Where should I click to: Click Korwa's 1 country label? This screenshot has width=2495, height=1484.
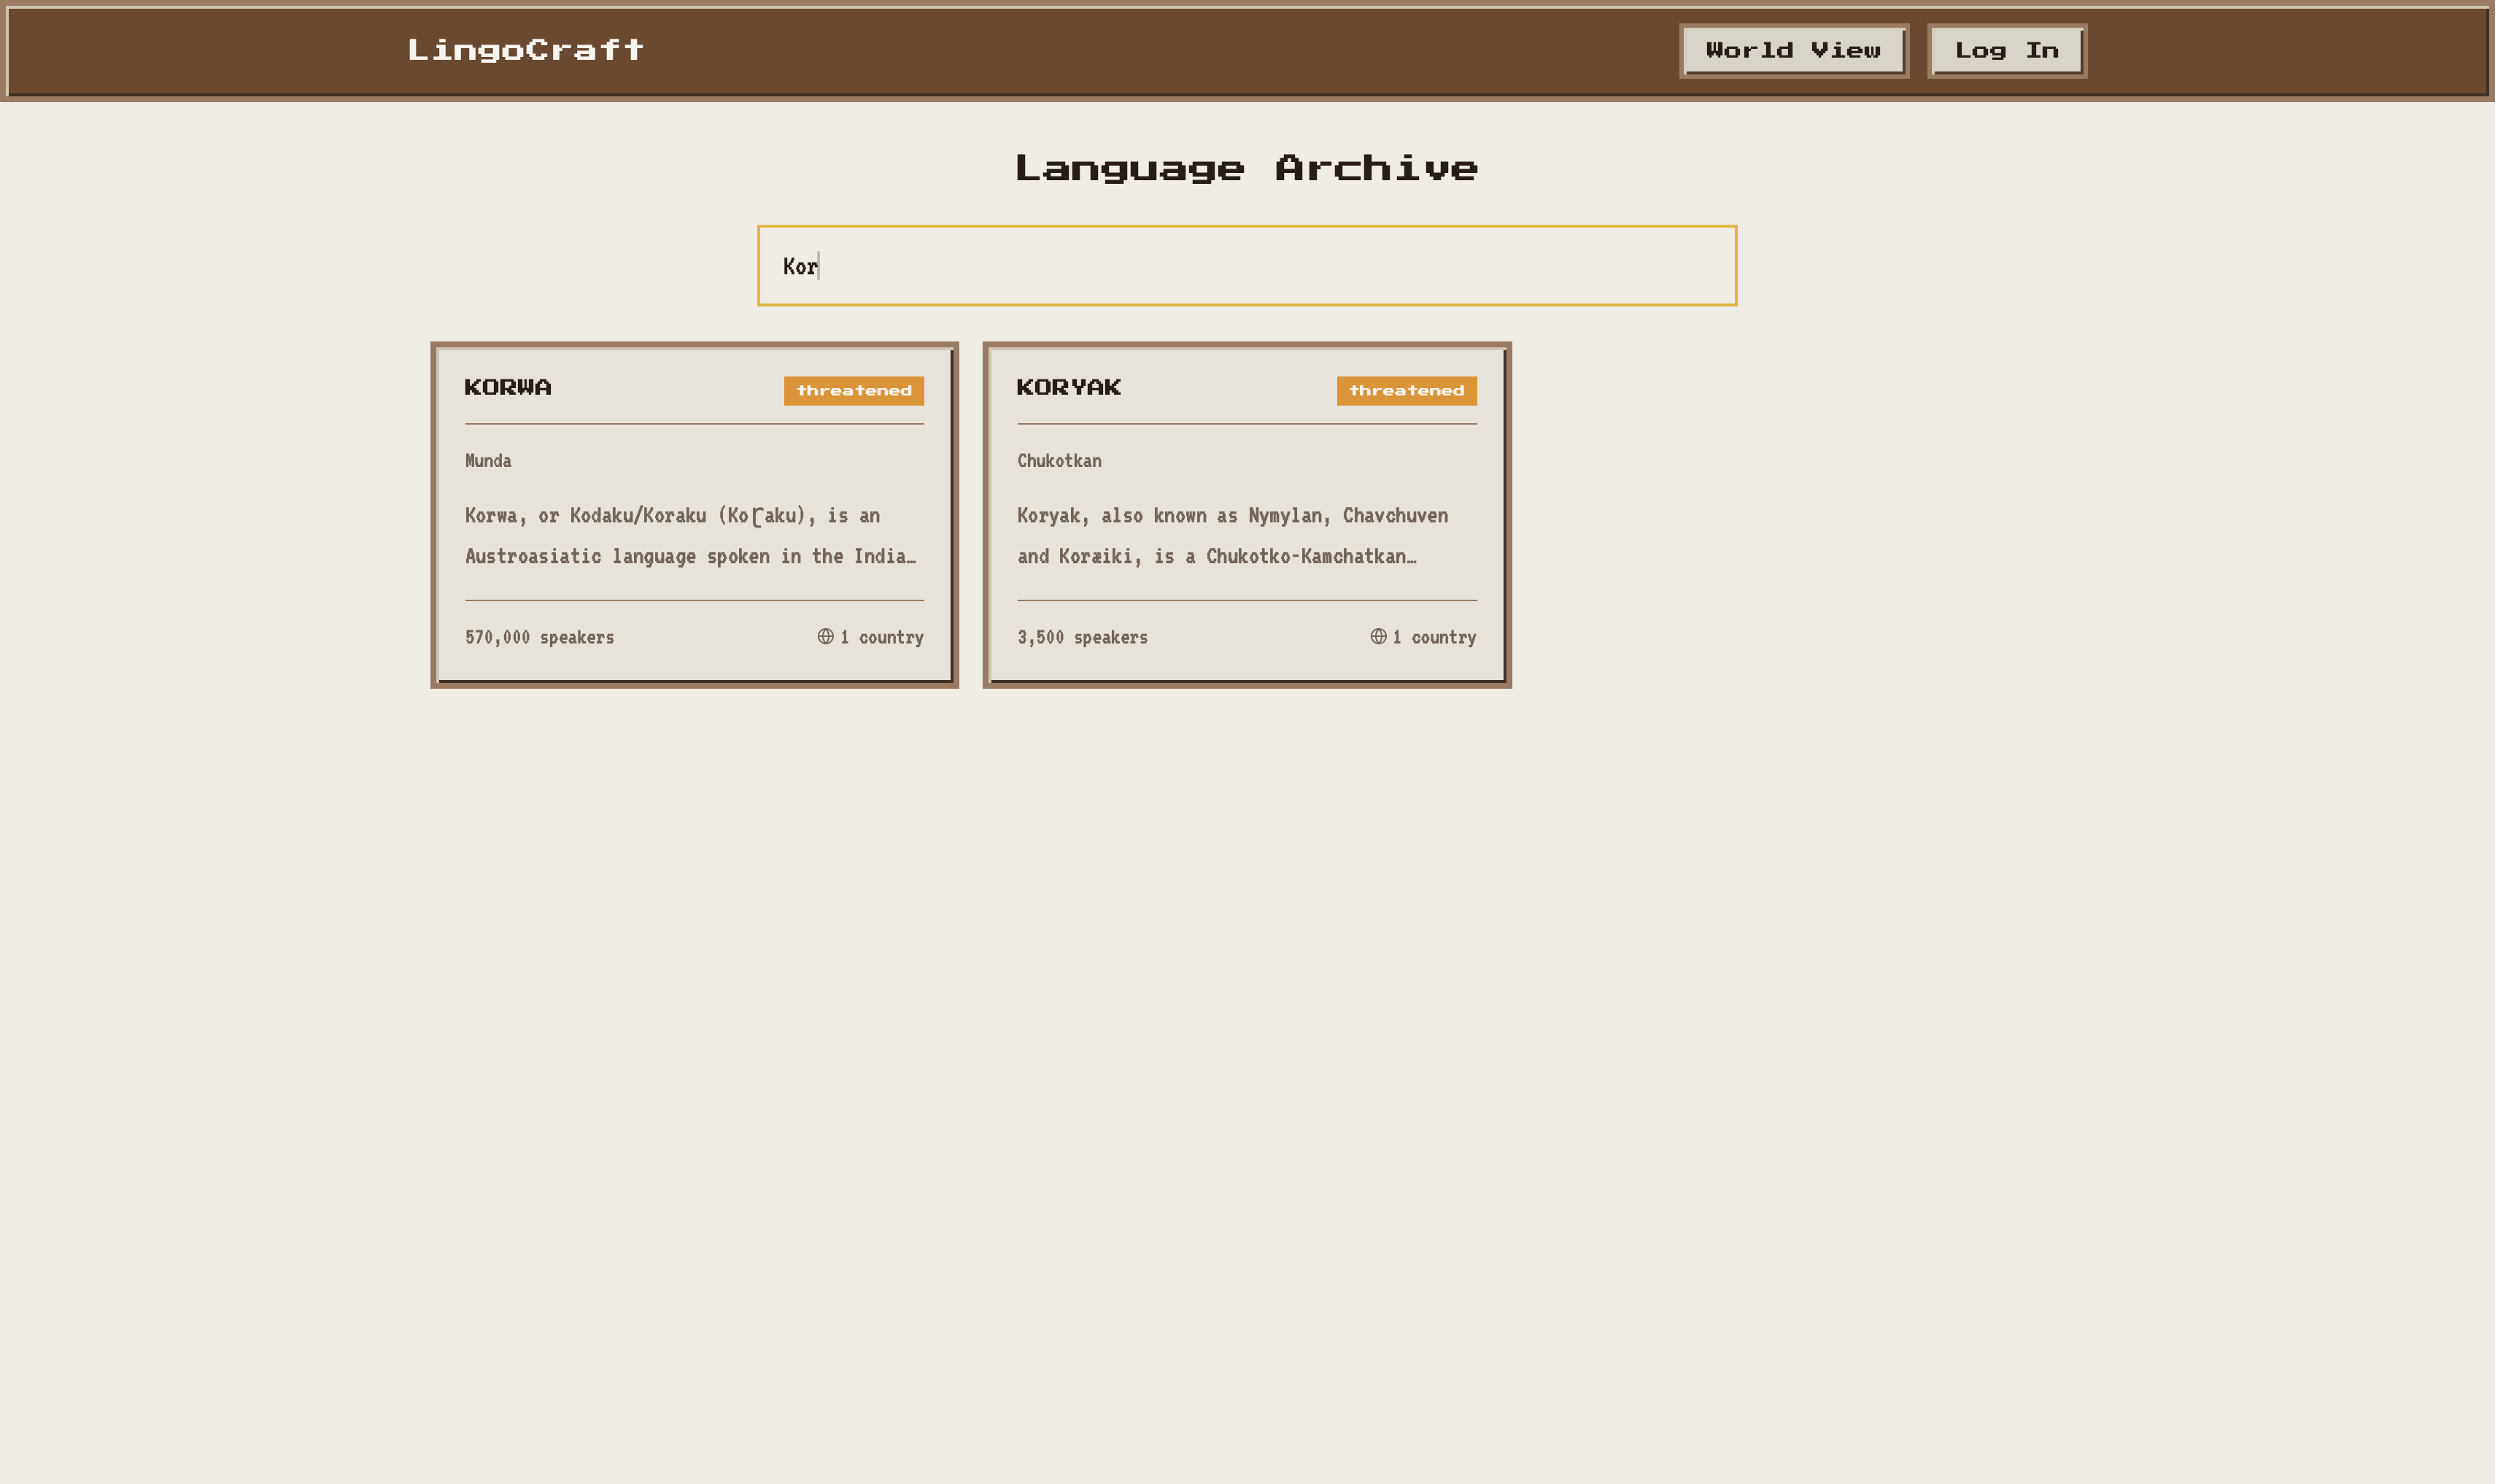click(x=882, y=638)
